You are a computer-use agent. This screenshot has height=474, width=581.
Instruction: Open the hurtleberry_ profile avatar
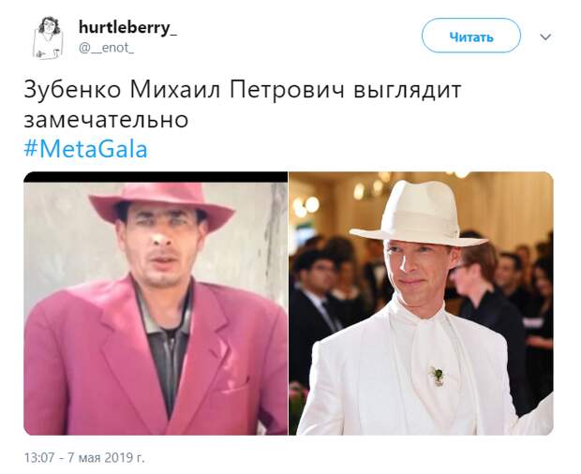pos(48,37)
